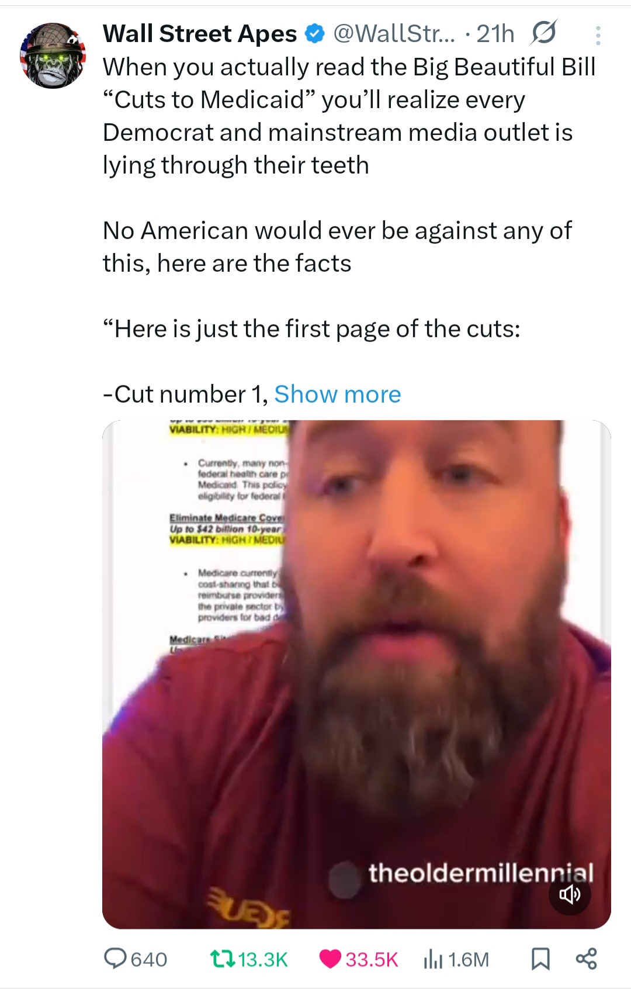The image size is (631, 989).
Task: Open the 21h timestamp
Action: pyautogui.click(x=495, y=34)
